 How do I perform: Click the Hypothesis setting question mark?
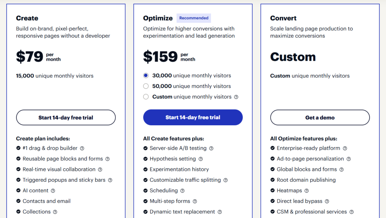pos(200,158)
